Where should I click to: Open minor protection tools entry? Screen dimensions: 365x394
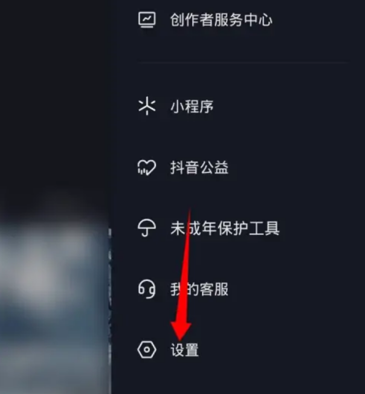click(237, 228)
